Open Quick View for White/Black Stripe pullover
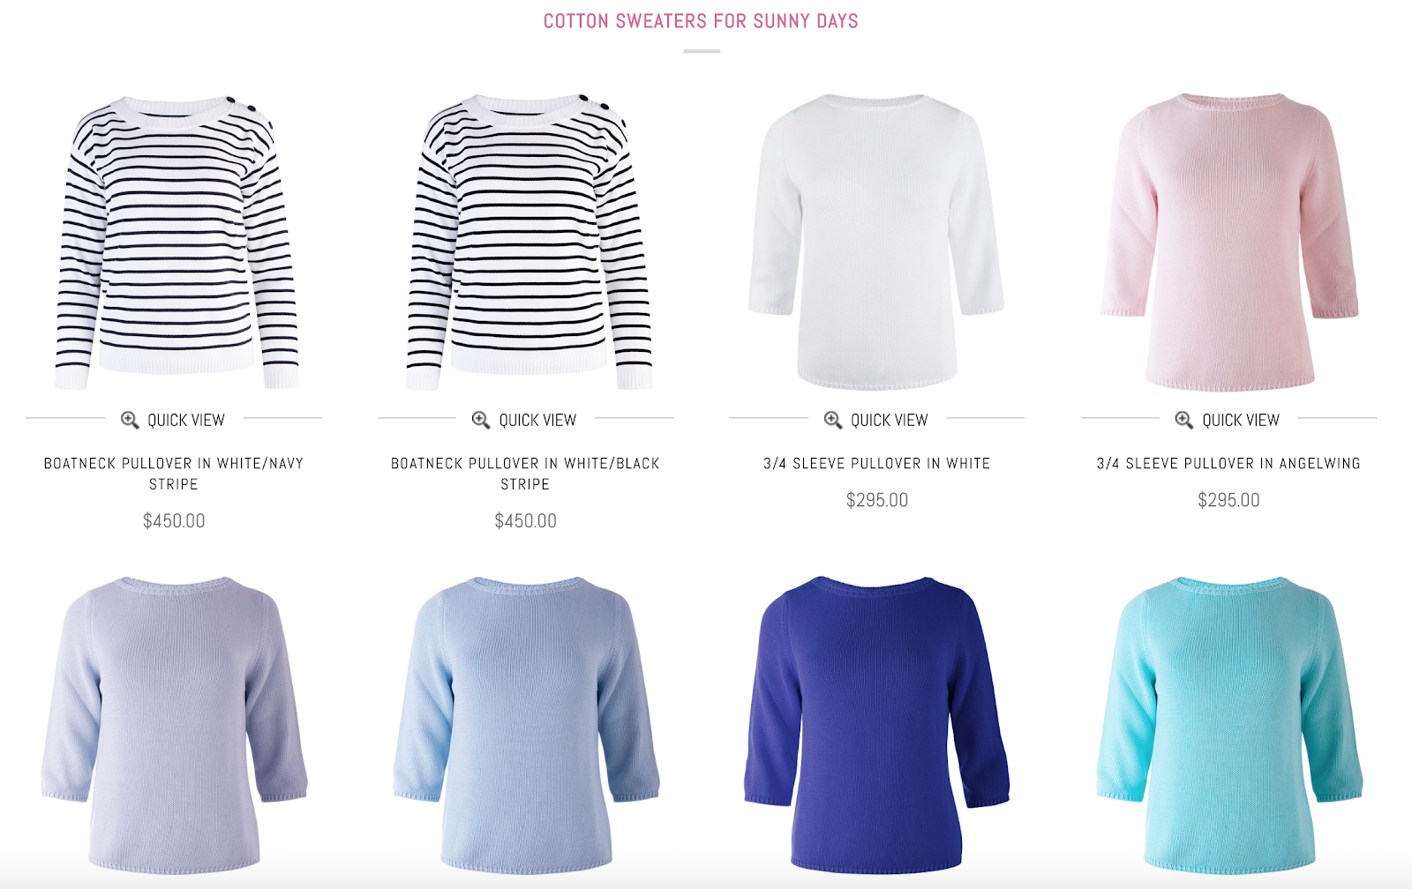The width and height of the screenshot is (1412, 889). coord(524,420)
